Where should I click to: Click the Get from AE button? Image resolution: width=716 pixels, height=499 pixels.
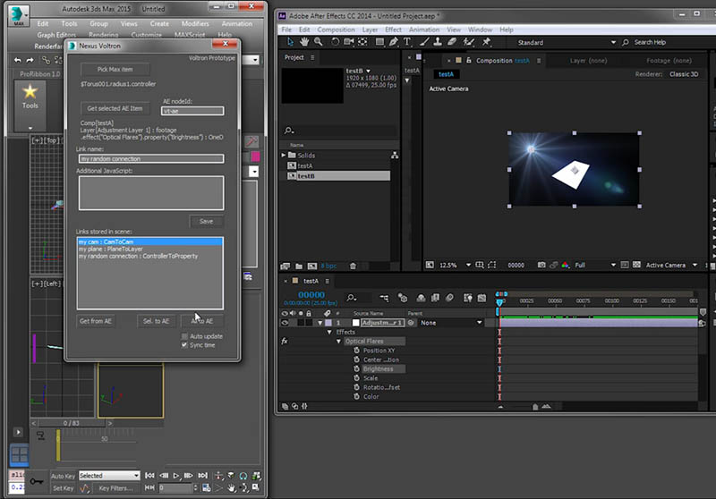[x=96, y=321]
